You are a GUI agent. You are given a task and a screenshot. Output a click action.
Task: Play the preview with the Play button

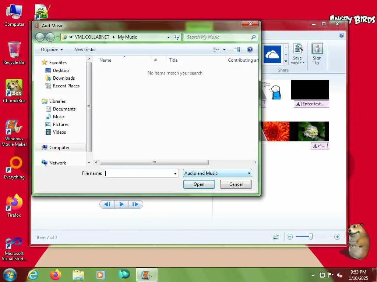[121, 204]
